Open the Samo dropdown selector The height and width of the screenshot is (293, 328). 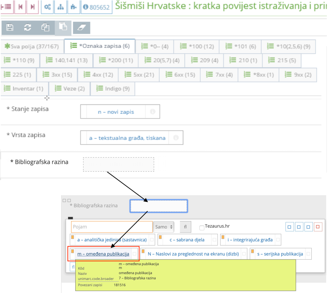pos(164,227)
